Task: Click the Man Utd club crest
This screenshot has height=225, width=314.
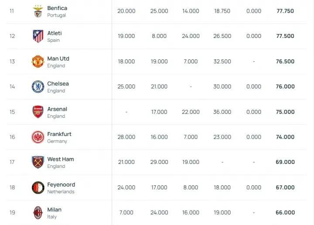Action: pyautogui.click(x=38, y=61)
